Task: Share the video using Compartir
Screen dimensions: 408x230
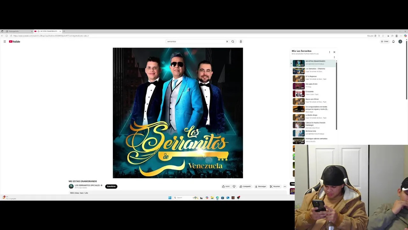Action: pos(245,186)
